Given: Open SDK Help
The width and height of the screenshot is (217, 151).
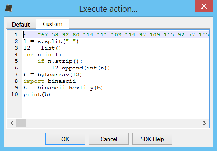Looking at the screenshot, I should (152, 139).
